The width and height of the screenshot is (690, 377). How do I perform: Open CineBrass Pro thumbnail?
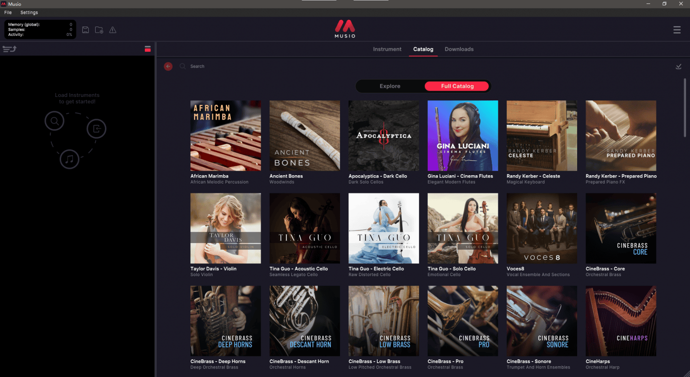[x=463, y=321]
